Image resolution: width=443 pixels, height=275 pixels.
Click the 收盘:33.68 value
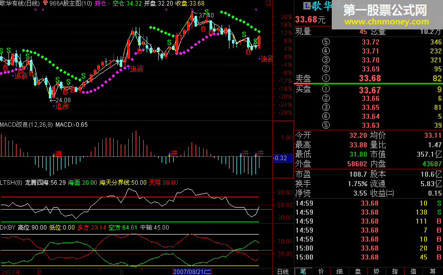[190, 3]
